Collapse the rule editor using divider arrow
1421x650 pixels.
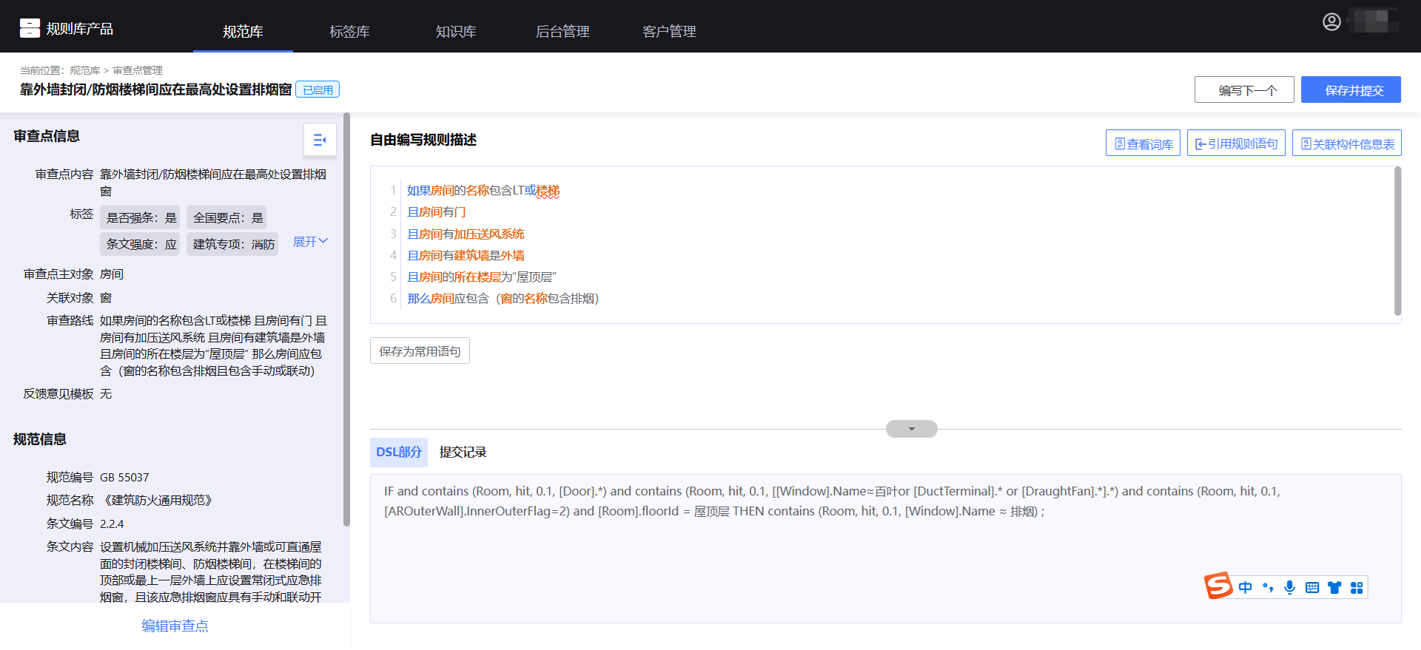click(911, 429)
